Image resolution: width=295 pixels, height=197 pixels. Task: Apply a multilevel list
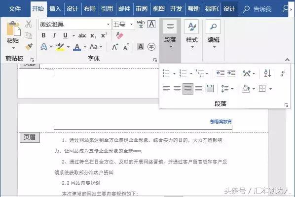coord(200,73)
